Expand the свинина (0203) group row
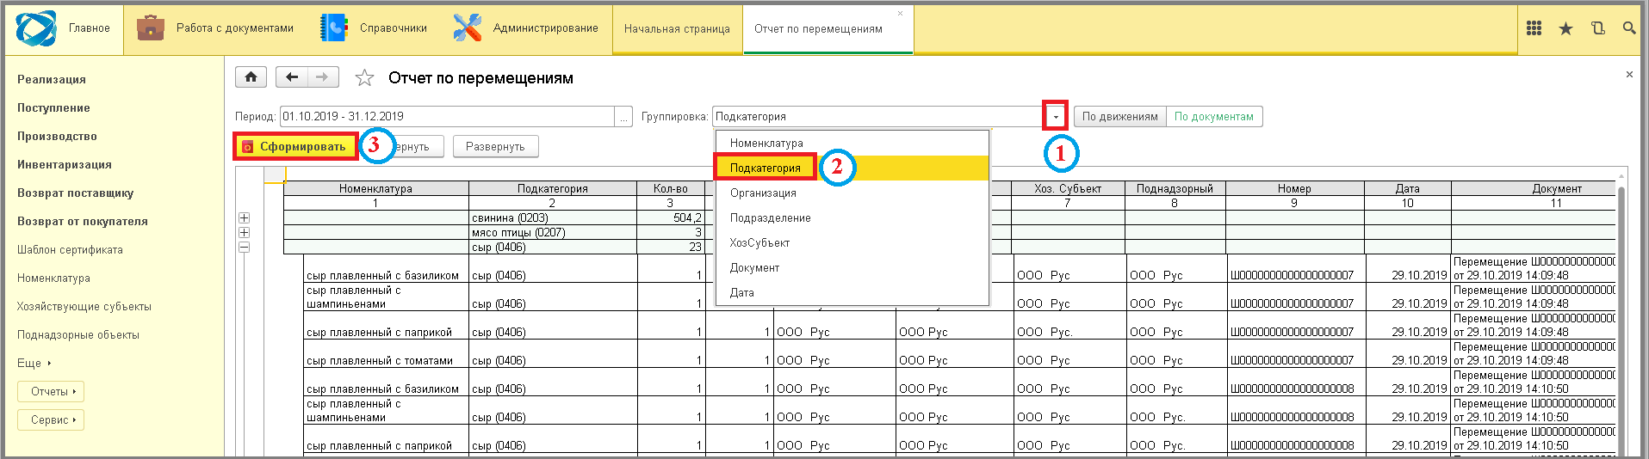This screenshot has height=459, width=1649. (245, 218)
